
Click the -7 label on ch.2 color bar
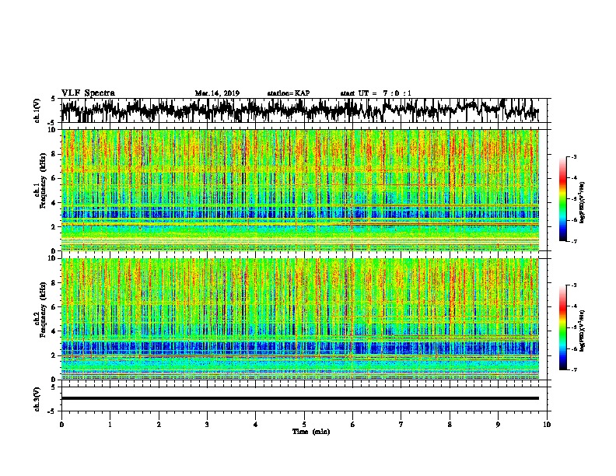point(573,369)
